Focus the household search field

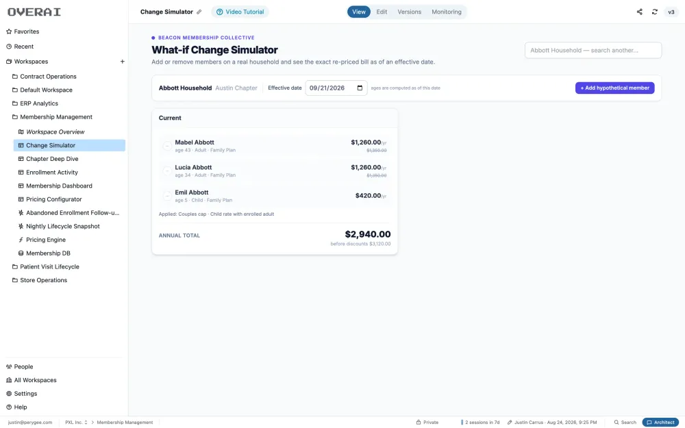(x=593, y=50)
